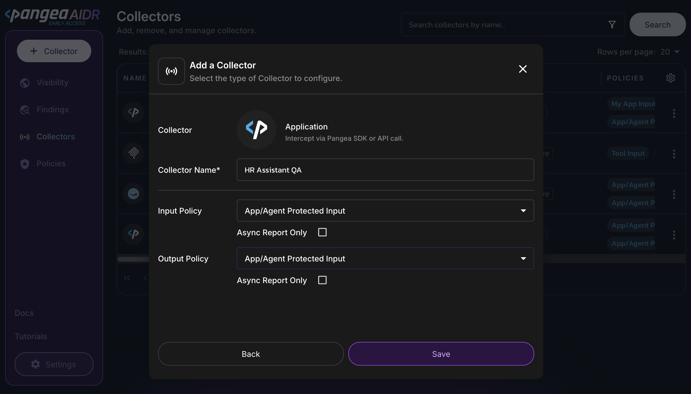Navigate to Policies in the sidebar
691x394 pixels.
(x=51, y=164)
